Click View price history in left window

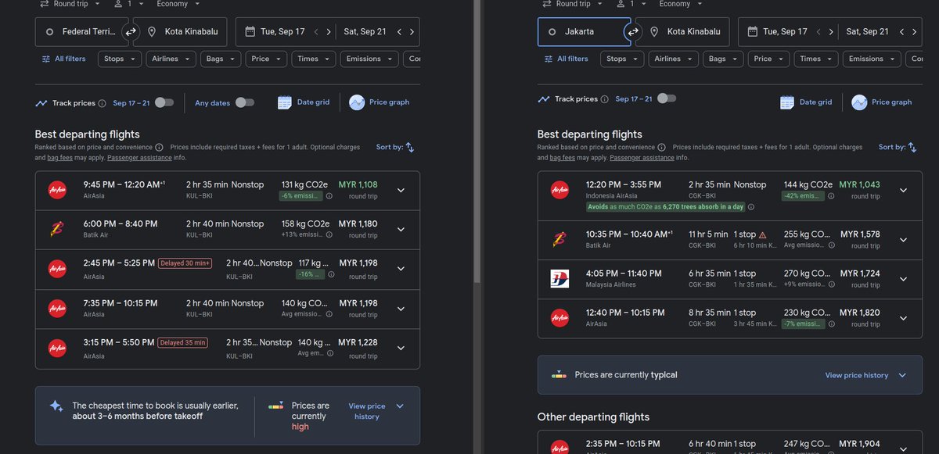click(375, 411)
